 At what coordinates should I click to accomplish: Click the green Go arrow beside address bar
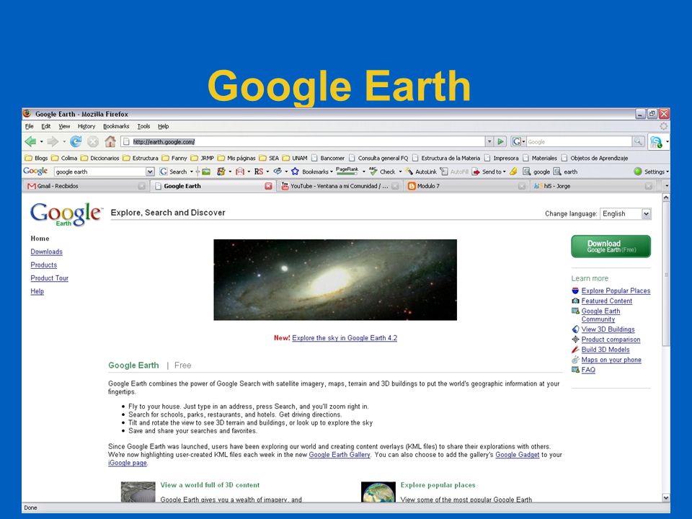pyautogui.click(x=500, y=142)
